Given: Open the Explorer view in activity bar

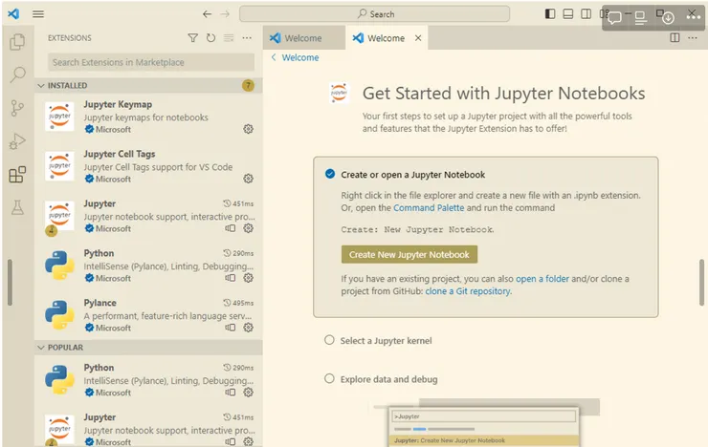Looking at the screenshot, I should click(17, 42).
